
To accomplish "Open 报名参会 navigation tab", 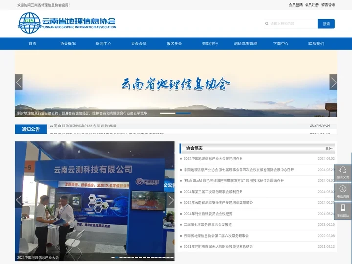I will click(x=174, y=44).
